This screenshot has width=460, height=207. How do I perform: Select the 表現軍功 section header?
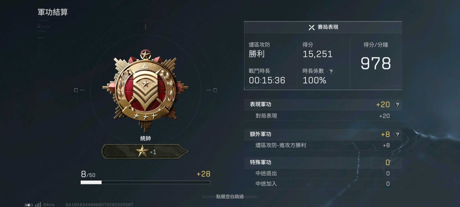pyautogui.click(x=323, y=105)
